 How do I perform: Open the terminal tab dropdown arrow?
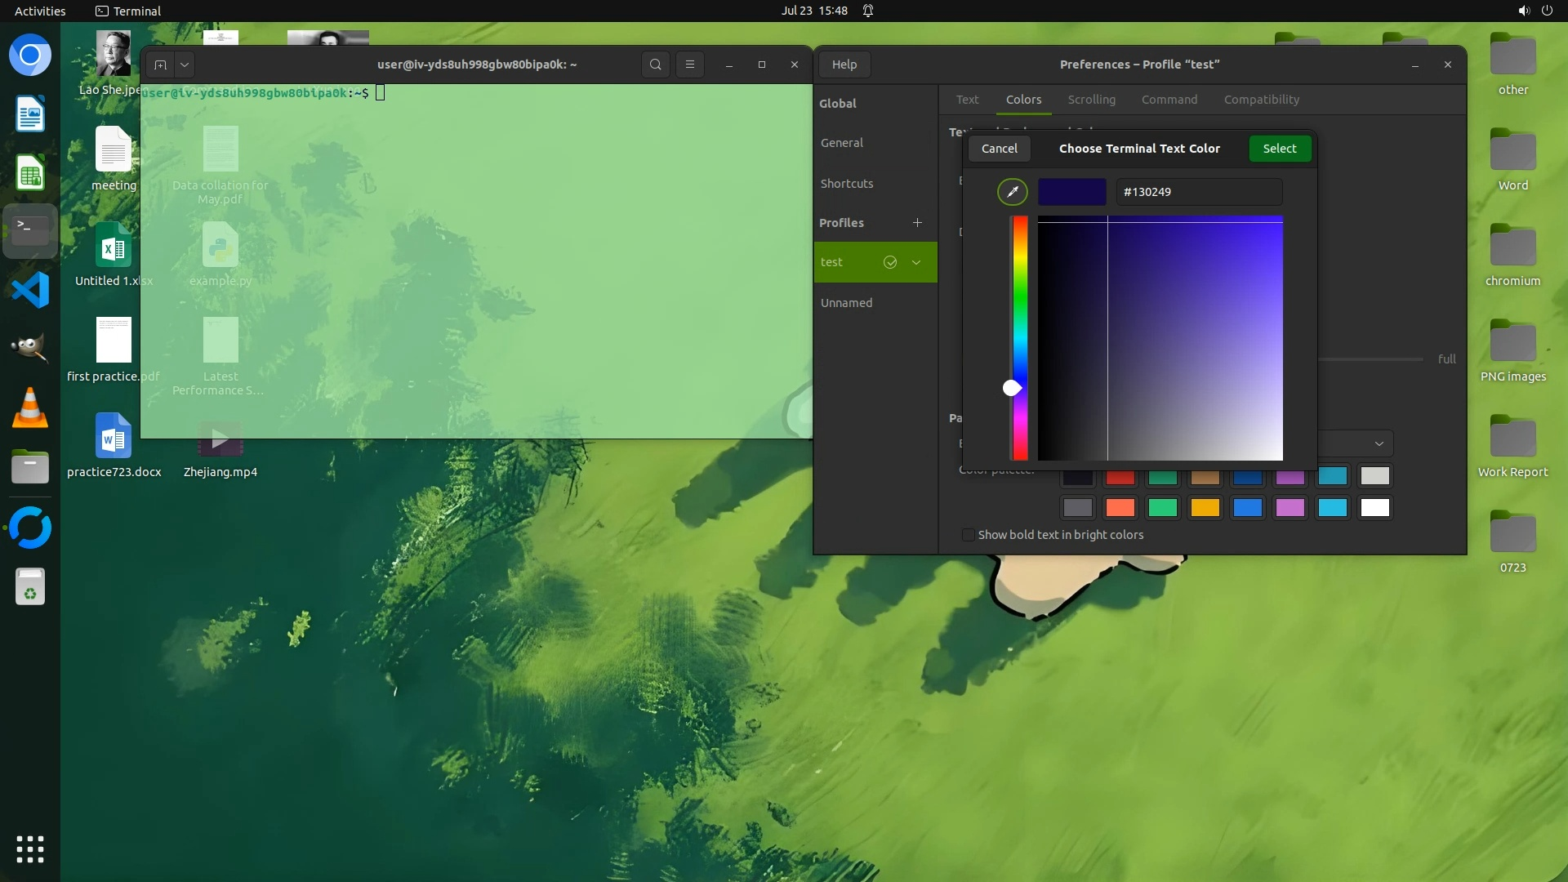click(185, 65)
